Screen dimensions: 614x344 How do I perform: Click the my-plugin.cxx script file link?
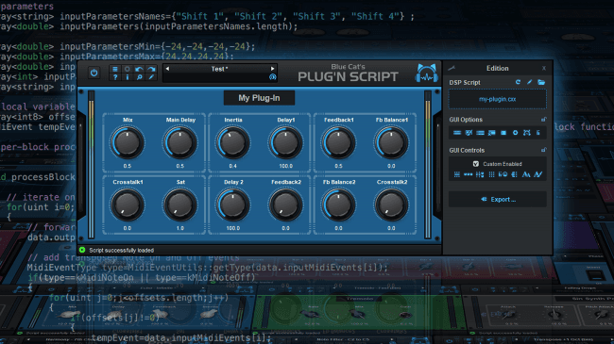[x=497, y=99]
